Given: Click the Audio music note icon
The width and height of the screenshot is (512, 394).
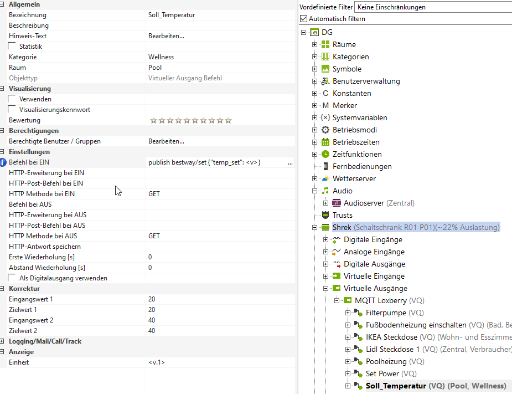Looking at the screenshot, I should click(325, 191).
